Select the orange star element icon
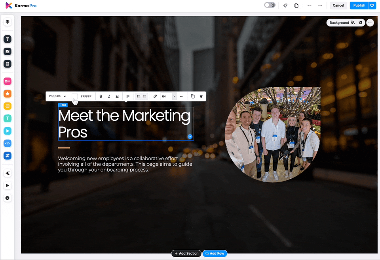The image size is (380, 260). pos(8,94)
